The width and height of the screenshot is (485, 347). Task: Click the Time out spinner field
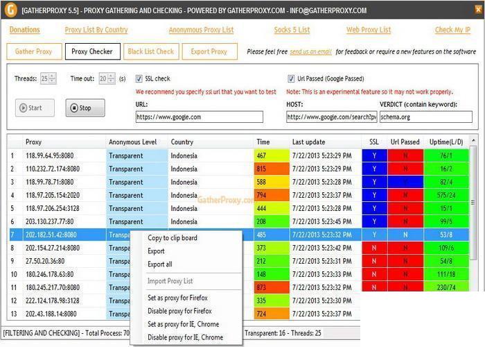coord(107,78)
